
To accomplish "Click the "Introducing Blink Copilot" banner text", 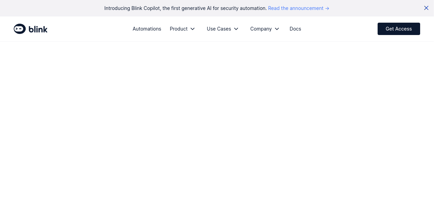I will [x=132, y=8].
